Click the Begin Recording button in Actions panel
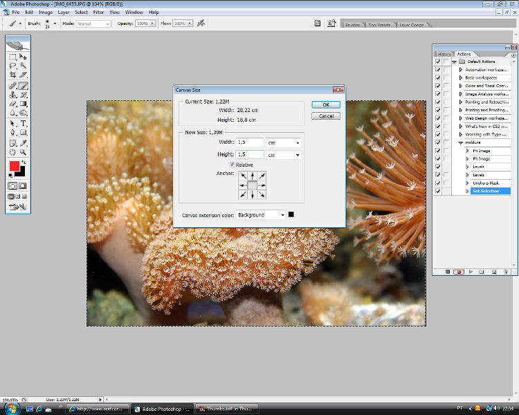Image resolution: width=519 pixels, height=415 pixels. (459, 272)
